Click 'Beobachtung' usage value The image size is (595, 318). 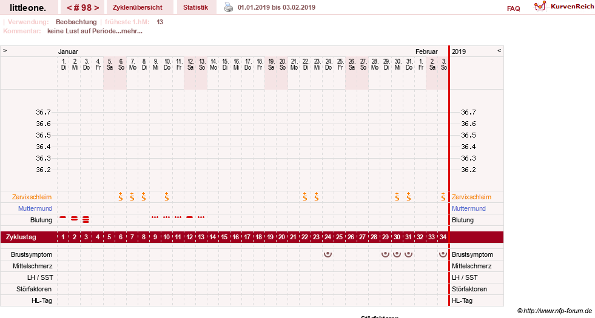click(76, 22)
